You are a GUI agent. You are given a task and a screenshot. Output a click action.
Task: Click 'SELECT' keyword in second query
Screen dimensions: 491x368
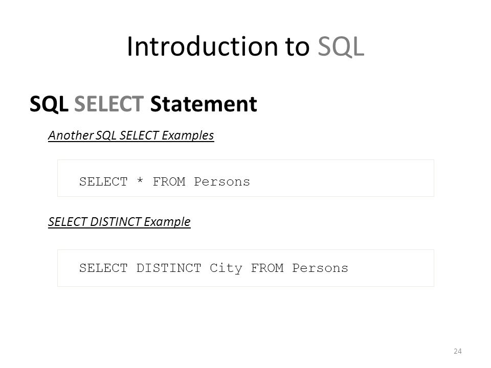[103, 268]
